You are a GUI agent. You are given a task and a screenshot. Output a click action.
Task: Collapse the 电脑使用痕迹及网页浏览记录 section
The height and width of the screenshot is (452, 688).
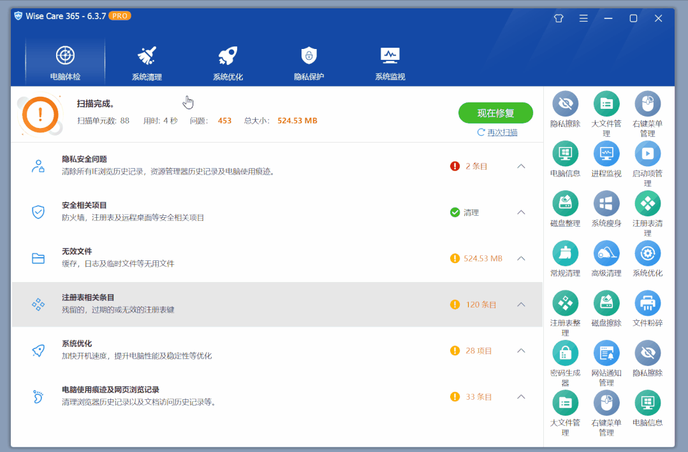[521, 396]
